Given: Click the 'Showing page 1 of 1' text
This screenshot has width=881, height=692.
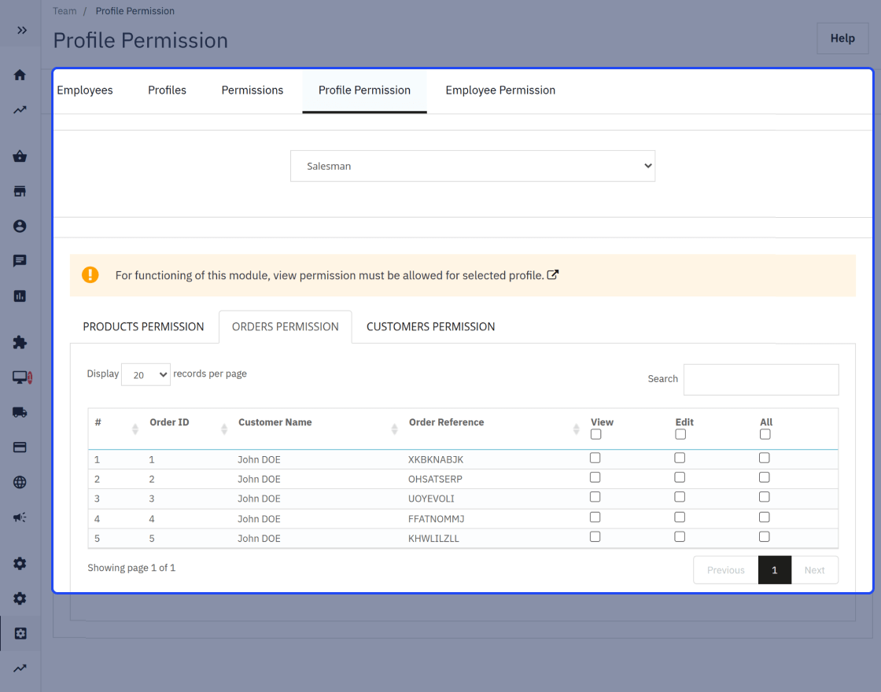Looking at the screenshot, I should click(131, 568).
